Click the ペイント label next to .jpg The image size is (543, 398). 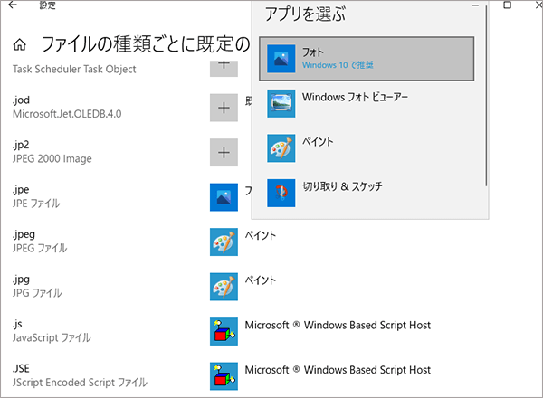[261, 280]
